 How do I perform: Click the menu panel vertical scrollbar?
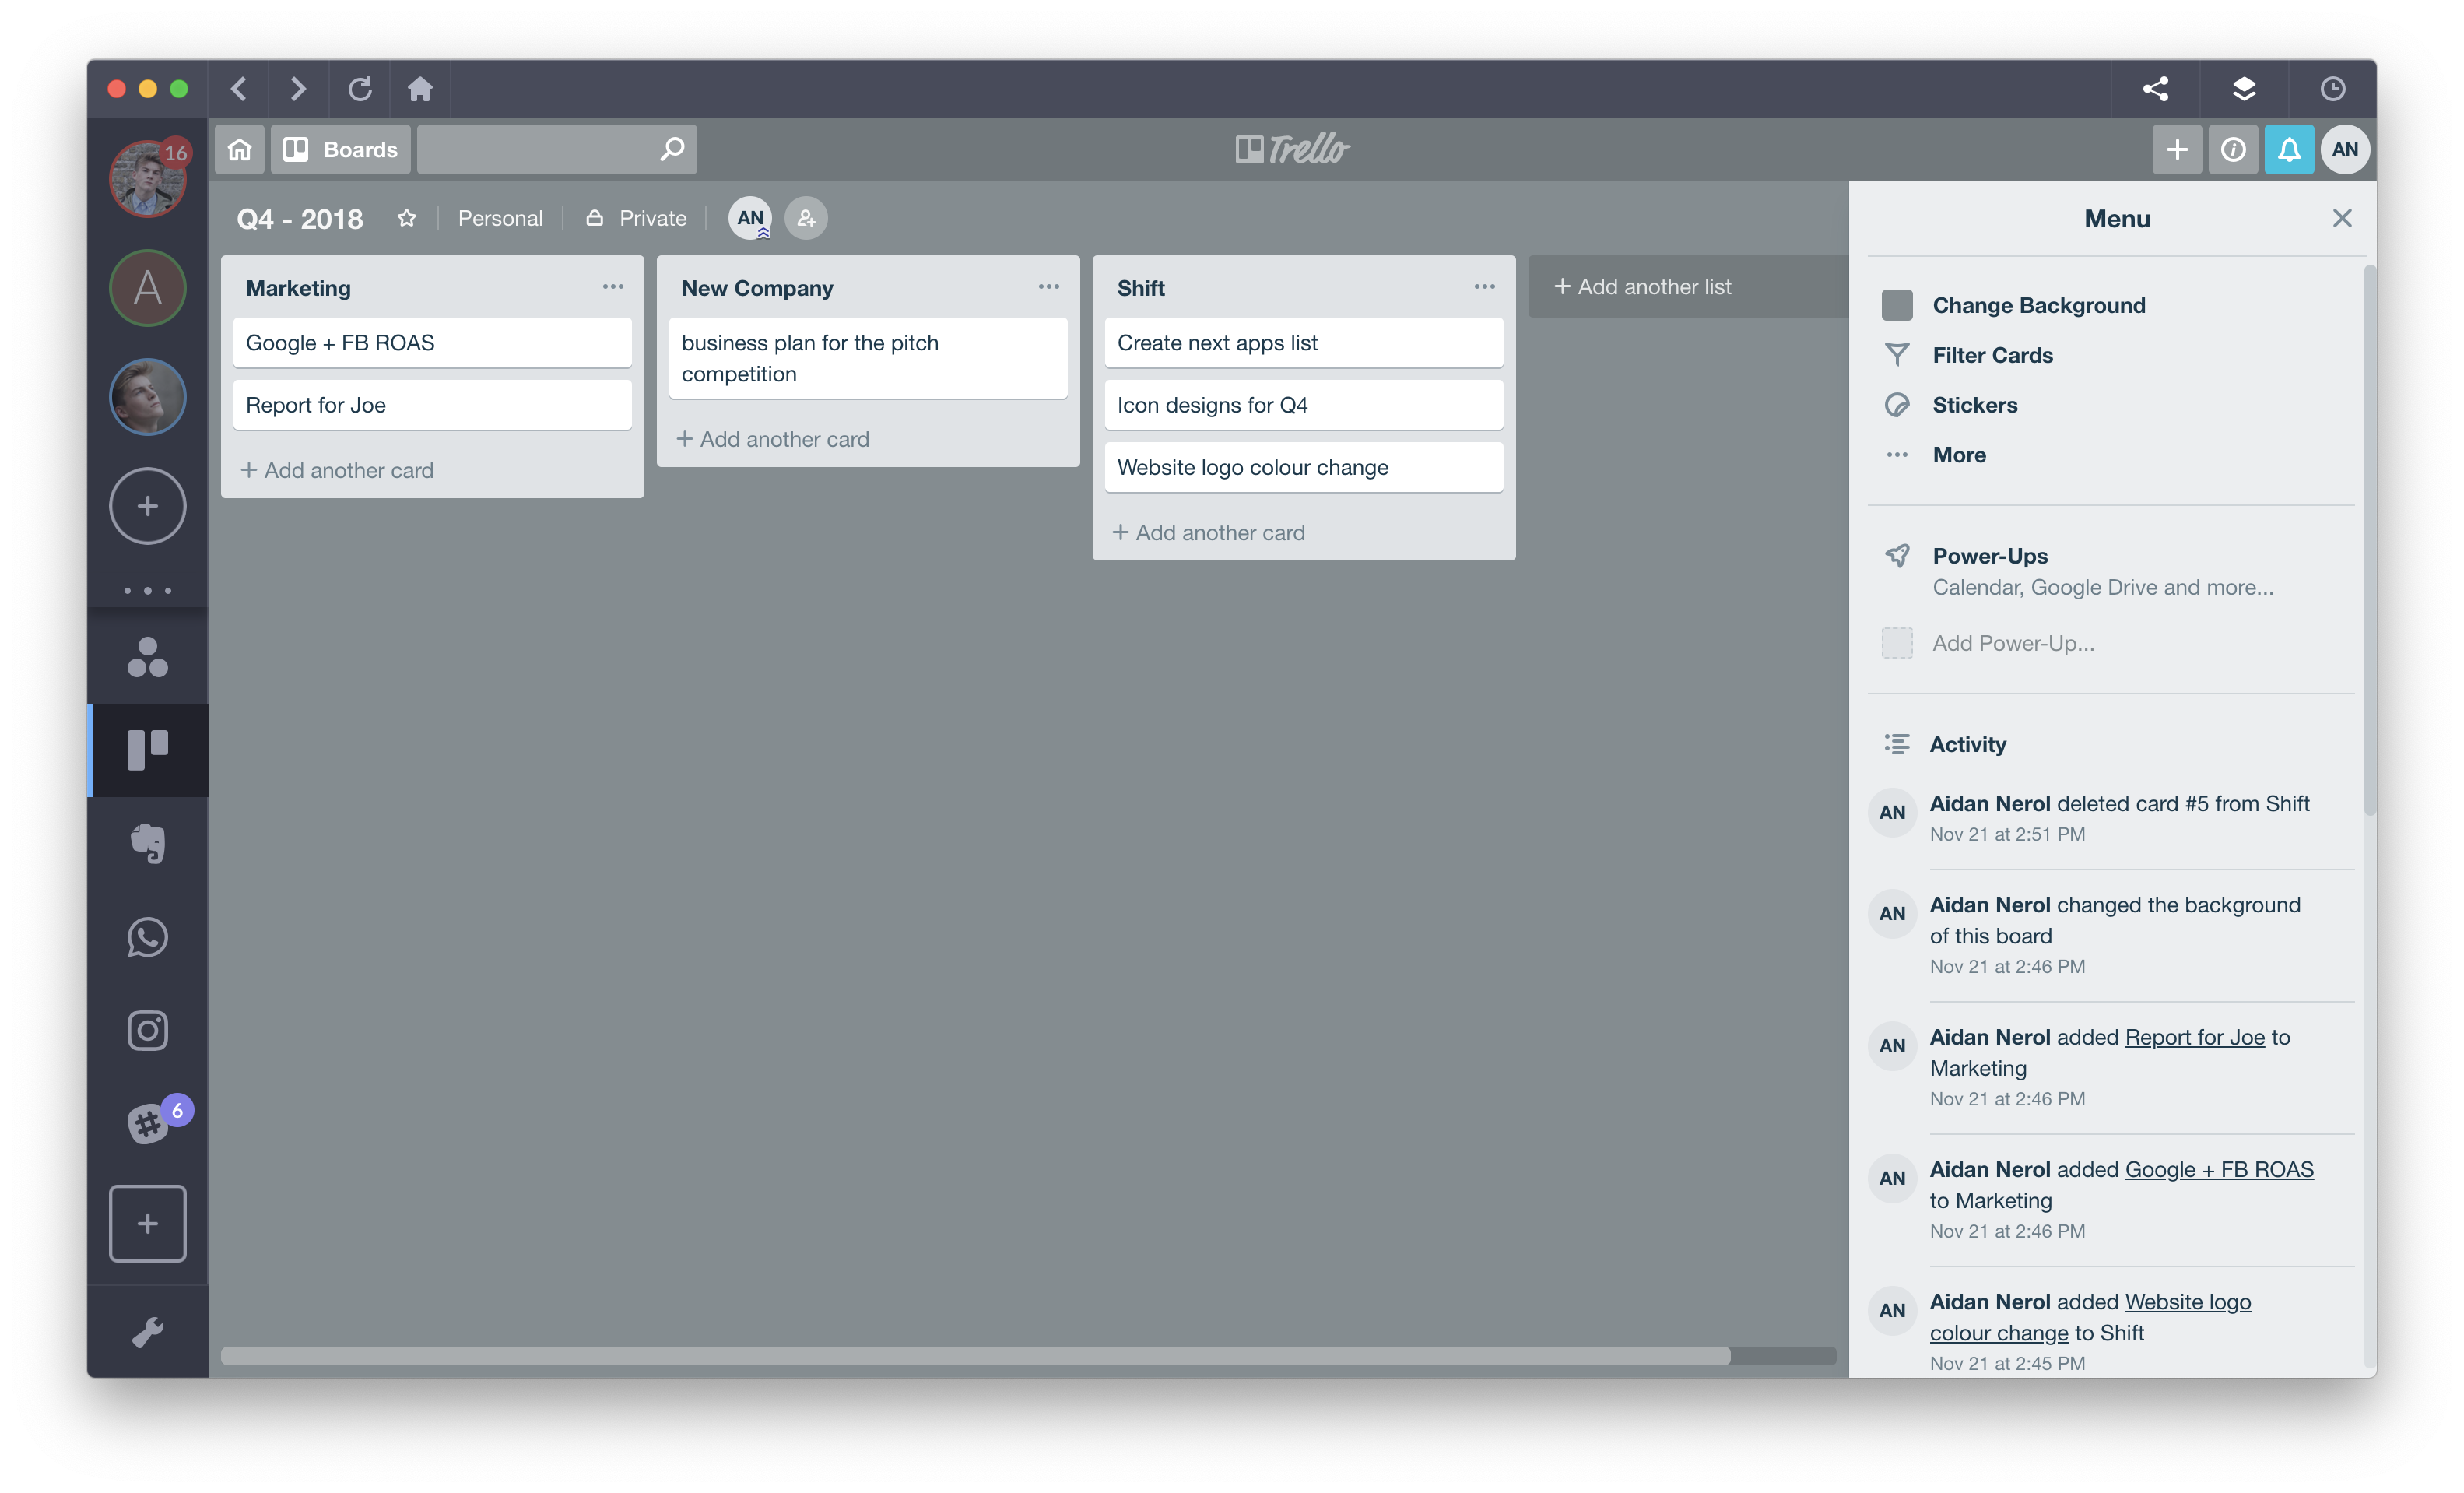click(x=2368, y=540)
